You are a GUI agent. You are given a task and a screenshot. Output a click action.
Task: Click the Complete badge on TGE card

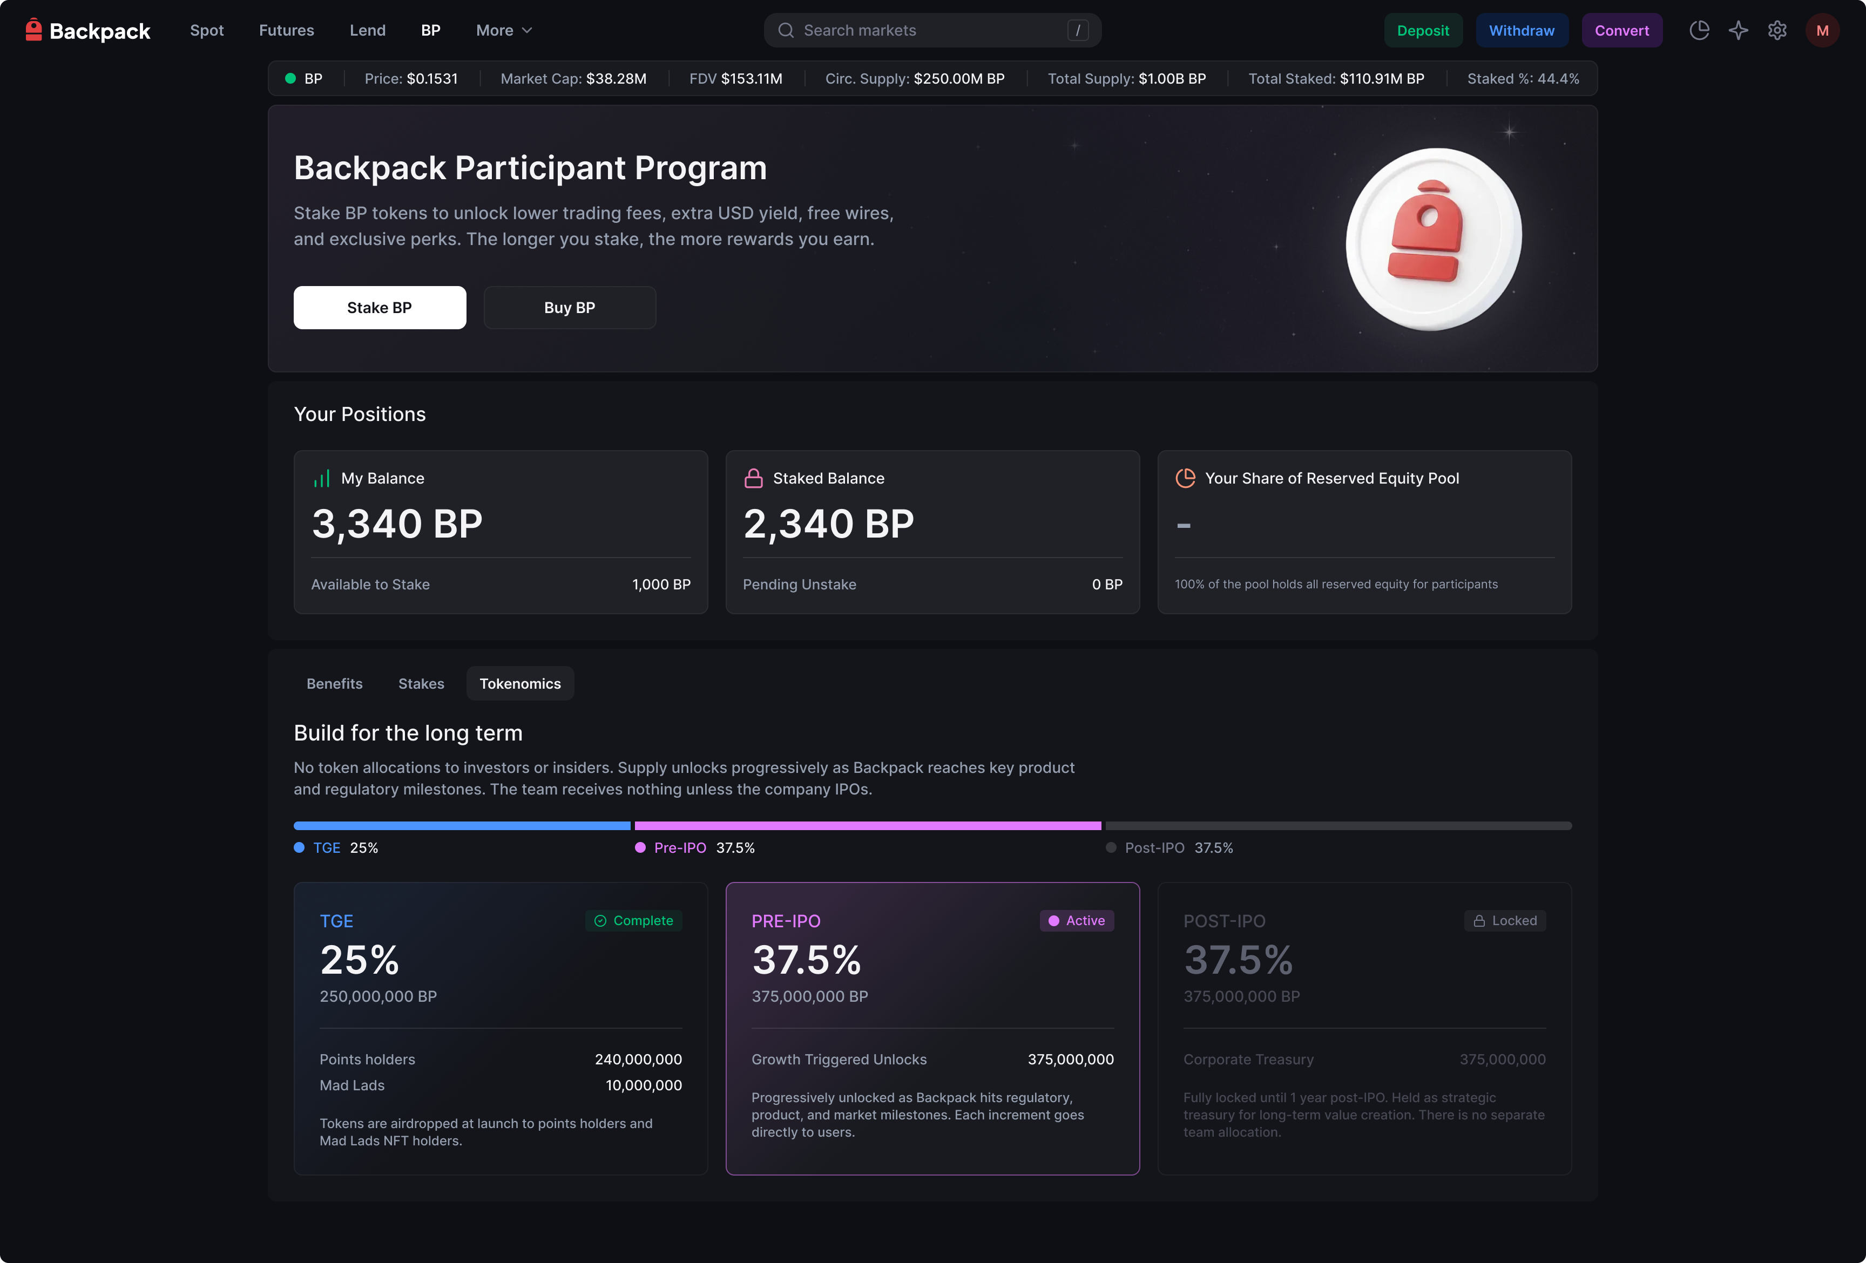point(633,920)
